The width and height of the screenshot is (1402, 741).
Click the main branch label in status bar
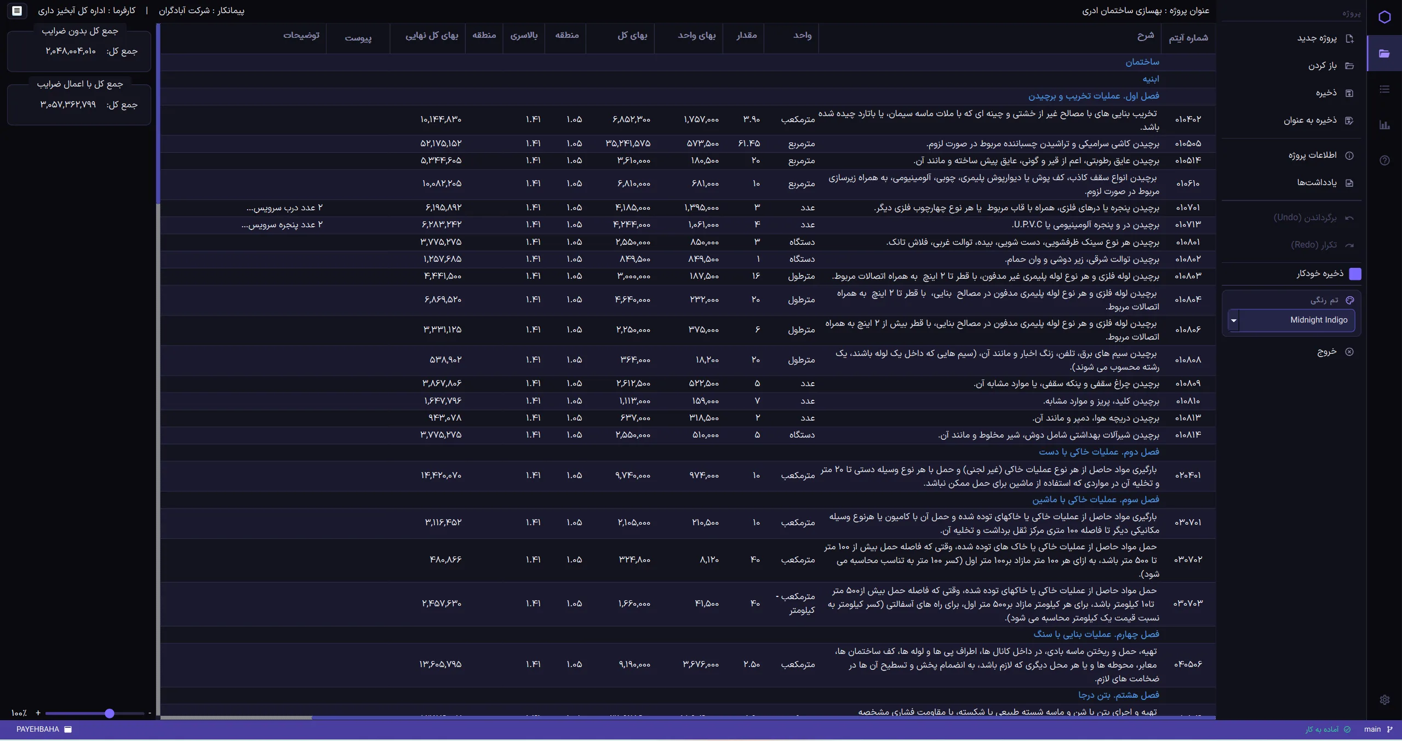tap(1372, 729)
